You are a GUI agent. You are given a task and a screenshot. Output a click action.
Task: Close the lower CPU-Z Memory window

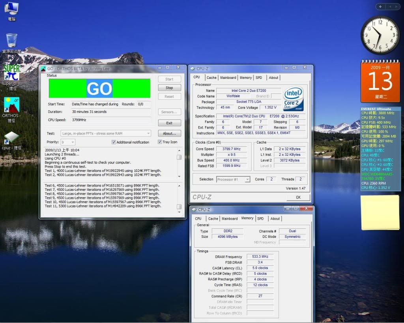pos(306,208)
